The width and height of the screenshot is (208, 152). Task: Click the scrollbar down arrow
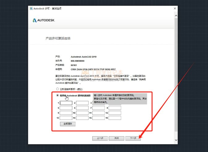[x=176, y=140]
